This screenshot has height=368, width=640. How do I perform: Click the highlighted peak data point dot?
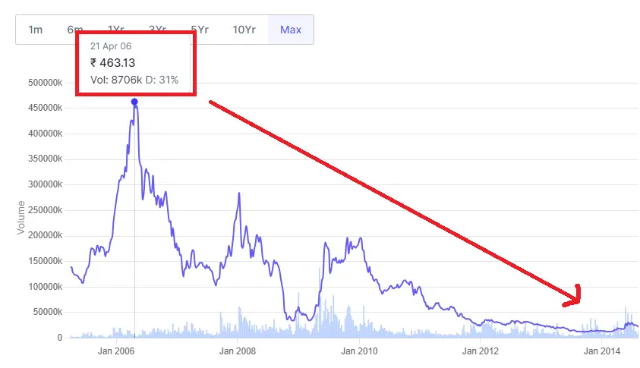click(x=134, y=102)
